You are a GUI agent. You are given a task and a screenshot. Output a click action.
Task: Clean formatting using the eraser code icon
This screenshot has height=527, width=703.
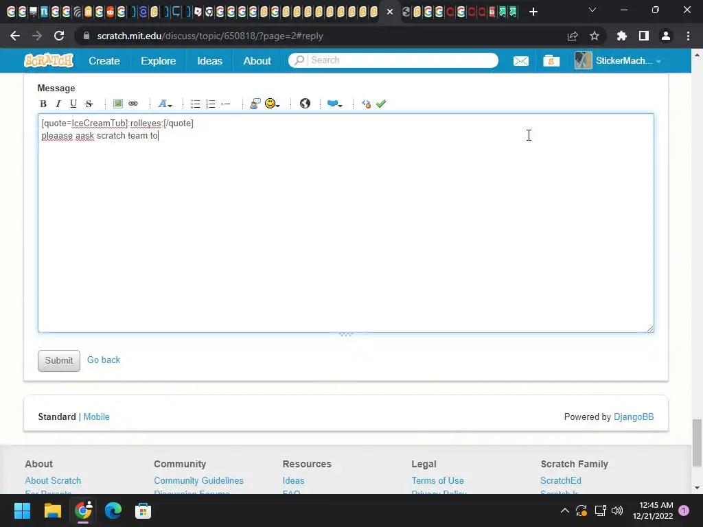[366, 104]
